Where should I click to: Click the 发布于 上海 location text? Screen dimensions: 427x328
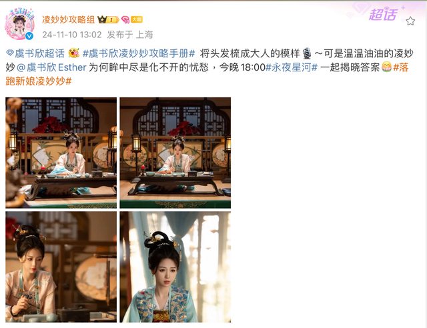[130, 35]
